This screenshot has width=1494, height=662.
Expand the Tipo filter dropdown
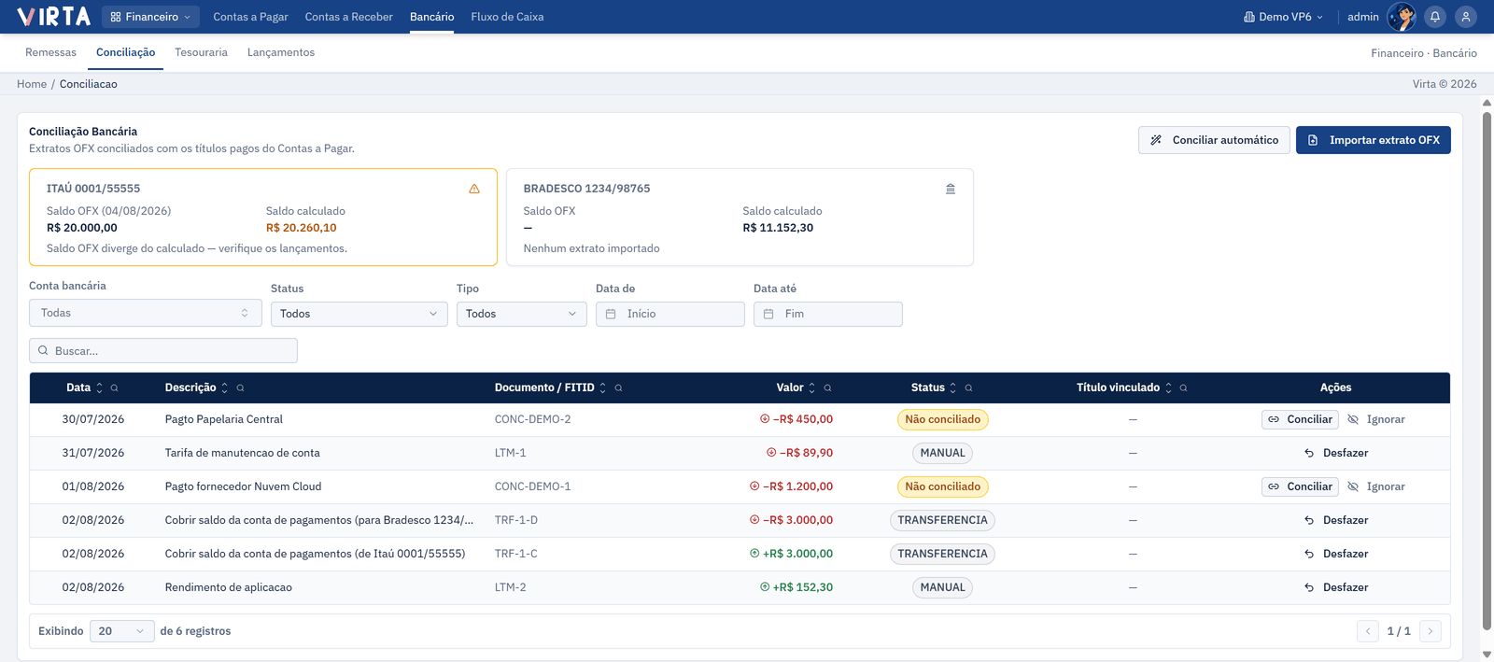[x=522, y=314]
